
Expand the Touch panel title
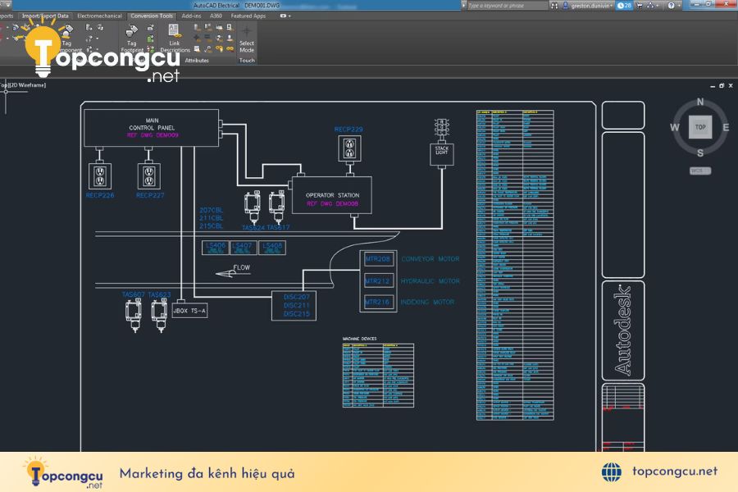[x=247, y=60]
